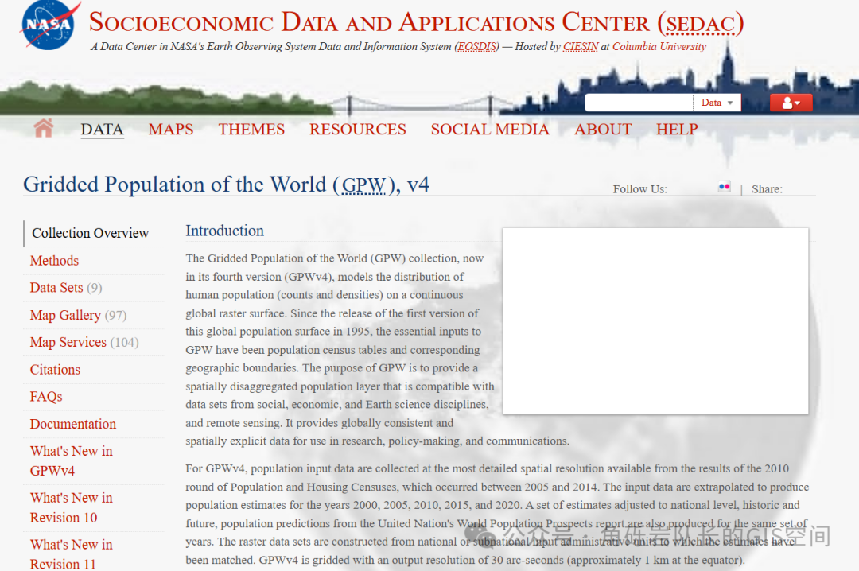Open the RESOURCES menu
Screen dimensions: 859x571
pos(358,130)
